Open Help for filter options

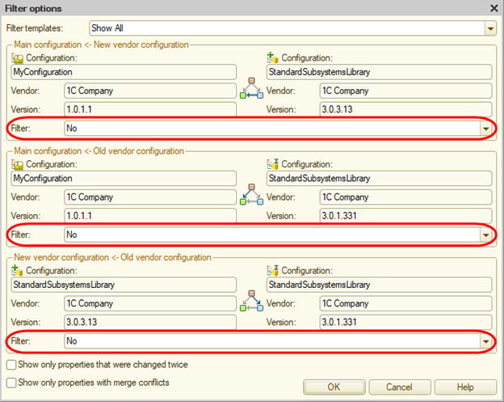(465, 387)
